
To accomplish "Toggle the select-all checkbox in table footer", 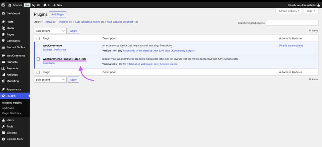I will tap(38, 72).
